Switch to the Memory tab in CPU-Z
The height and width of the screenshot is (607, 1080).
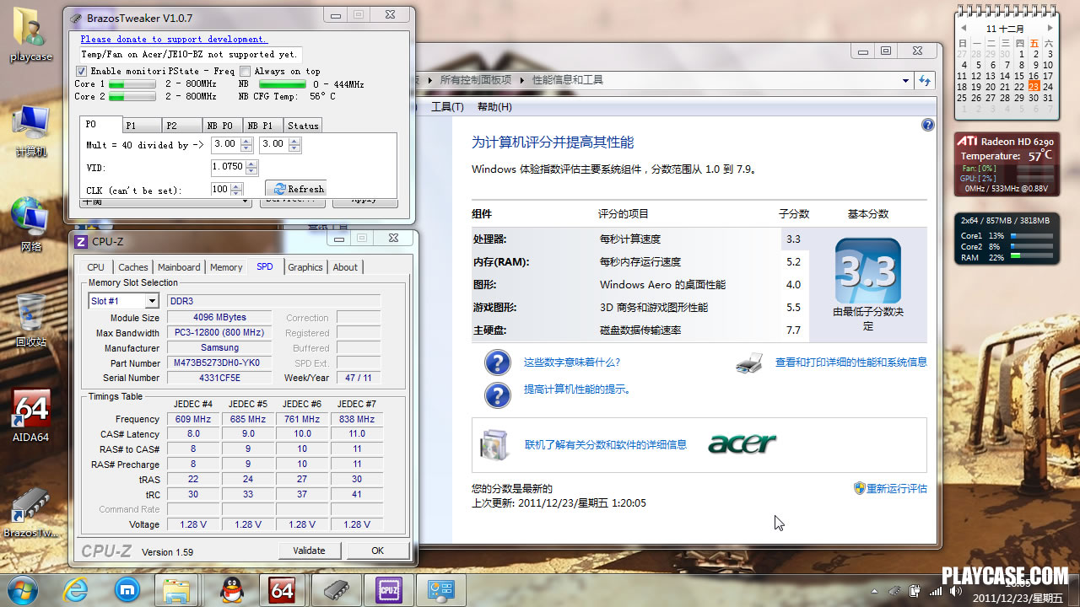[226, 267]
